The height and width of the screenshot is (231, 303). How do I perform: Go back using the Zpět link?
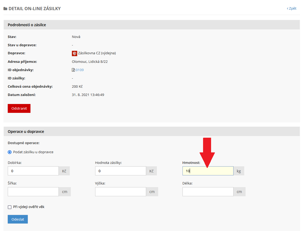tap(292, 8)
